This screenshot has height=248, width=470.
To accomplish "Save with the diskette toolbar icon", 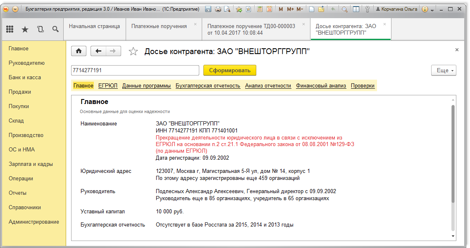I will 208,8.
